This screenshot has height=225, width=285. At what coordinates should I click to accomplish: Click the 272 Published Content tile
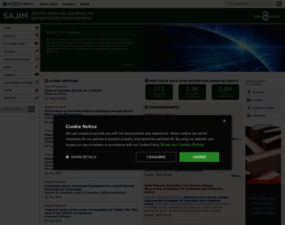point(159,92)
